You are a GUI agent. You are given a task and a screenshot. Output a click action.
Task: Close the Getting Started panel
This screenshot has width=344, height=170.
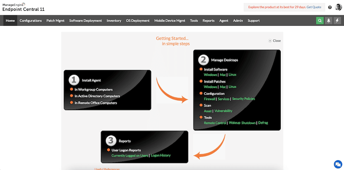click(x=274, y=41)
